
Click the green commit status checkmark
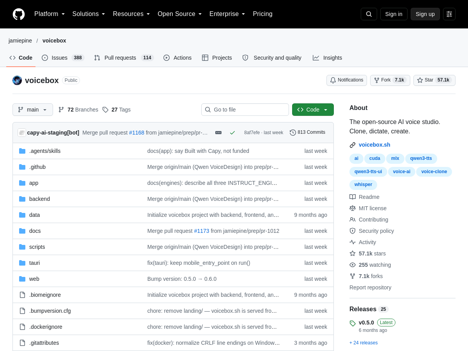coord(232,133)
